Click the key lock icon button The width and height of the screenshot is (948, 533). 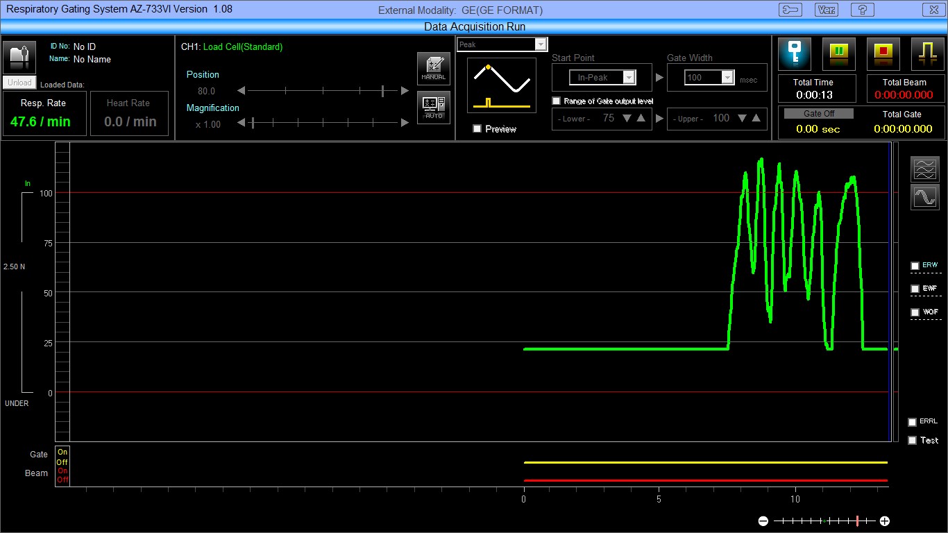[x=795, y=53]
